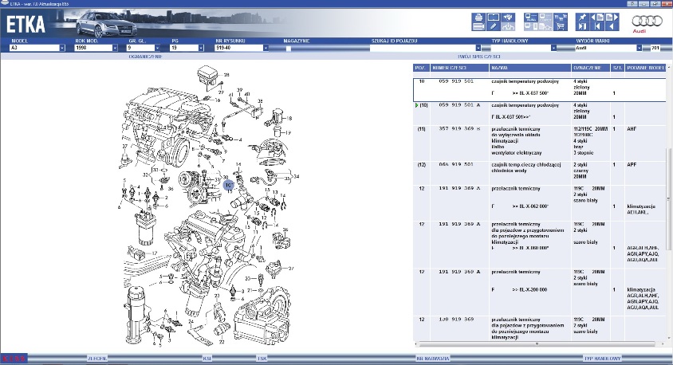The height and width of the screenshot is (365, 673).
Task: Click the open book catalog icon
Action: 493,18
